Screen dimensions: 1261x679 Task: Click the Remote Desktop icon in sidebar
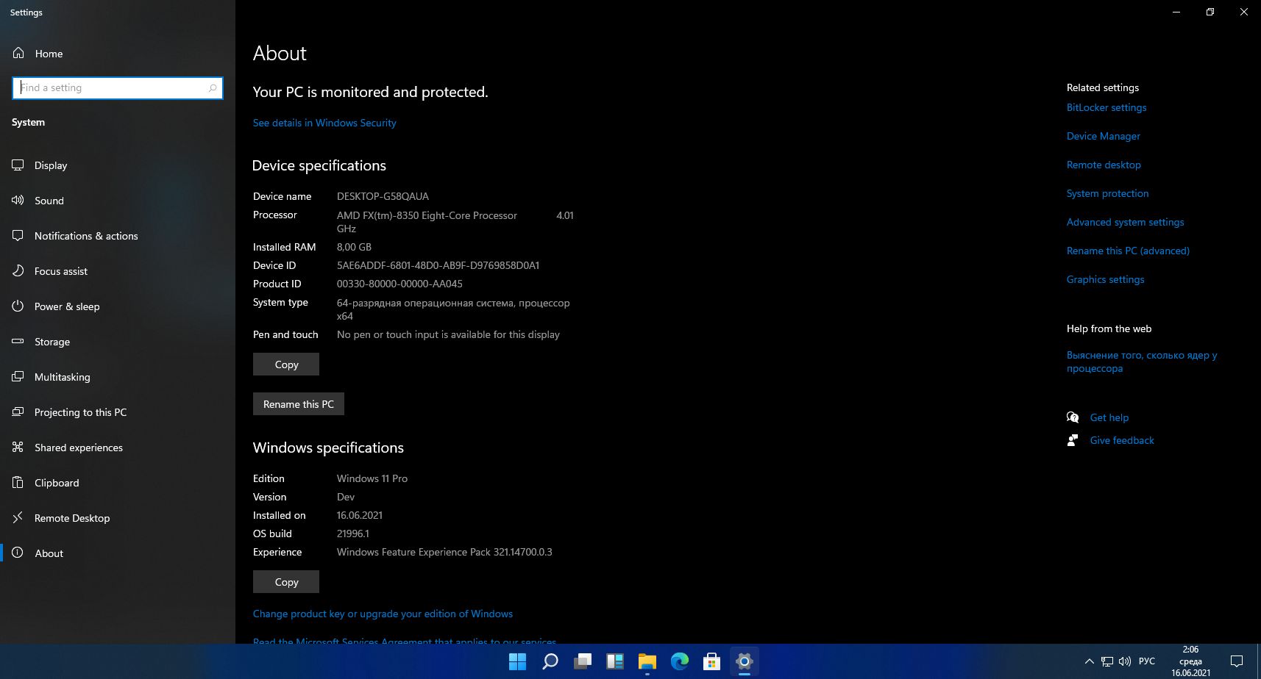18,518
